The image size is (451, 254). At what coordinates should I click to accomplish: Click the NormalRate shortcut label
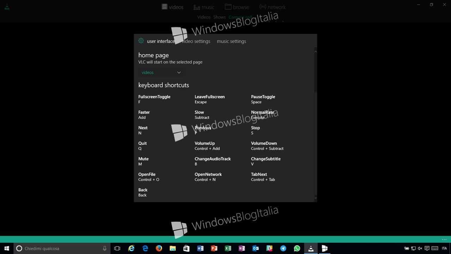tap(262, 112)
